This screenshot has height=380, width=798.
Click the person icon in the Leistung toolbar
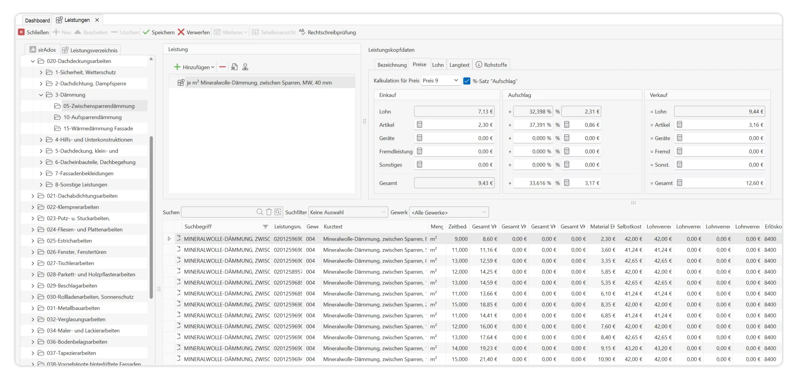245,67
